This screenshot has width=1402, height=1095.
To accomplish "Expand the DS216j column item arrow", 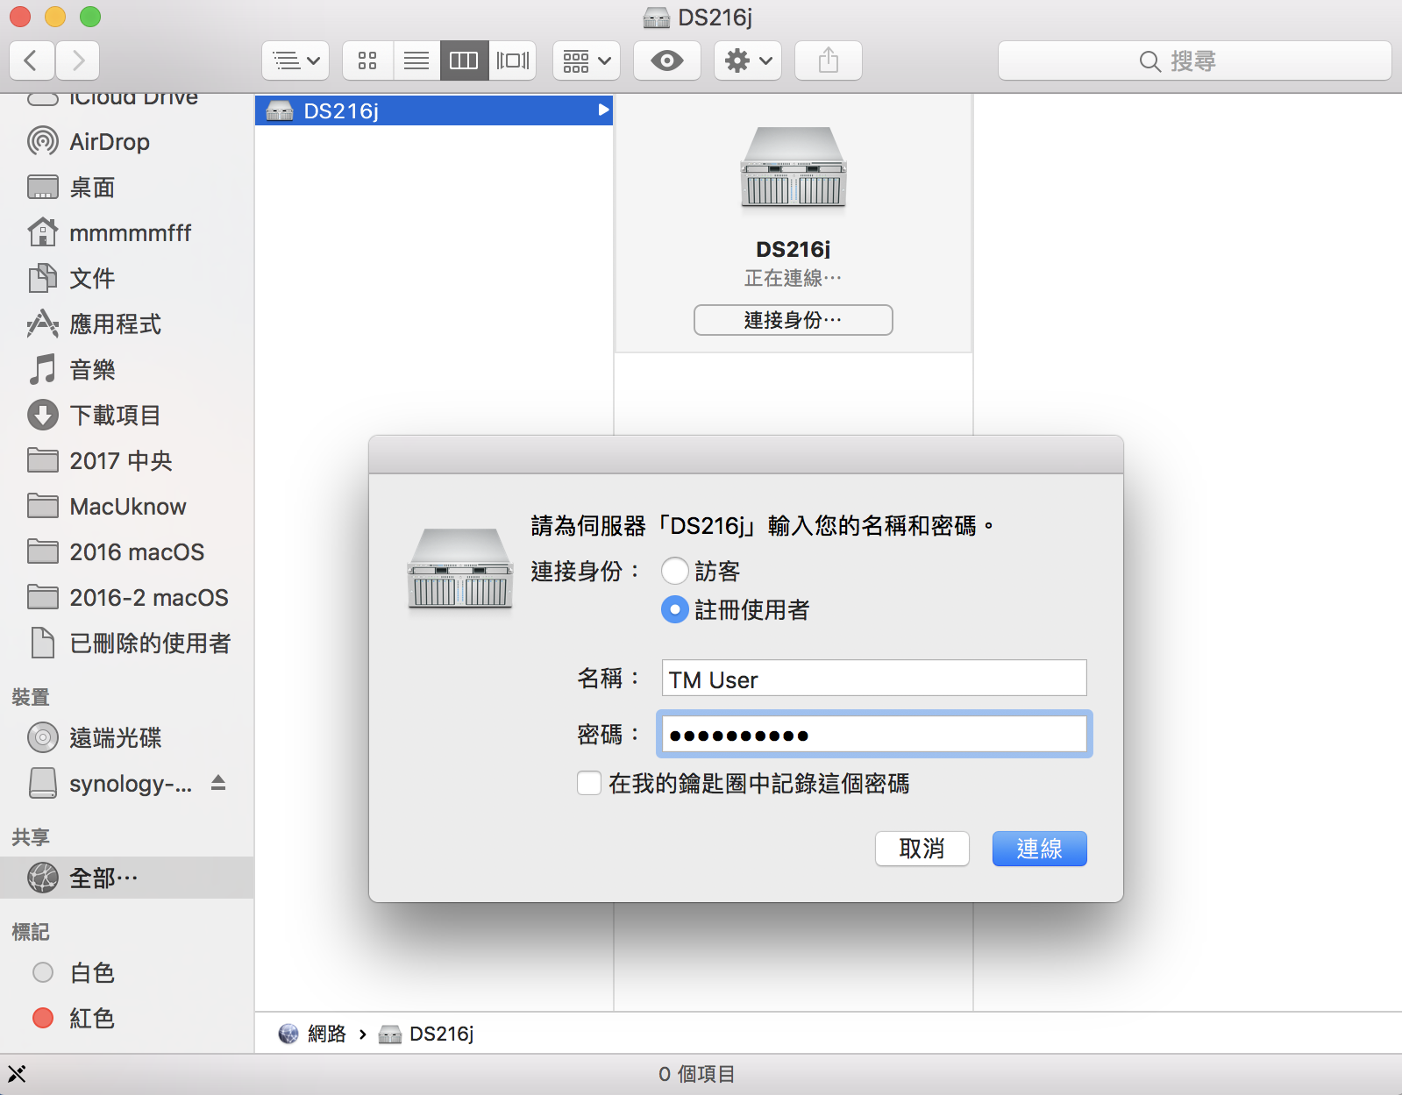I will (x=602, y=110).
